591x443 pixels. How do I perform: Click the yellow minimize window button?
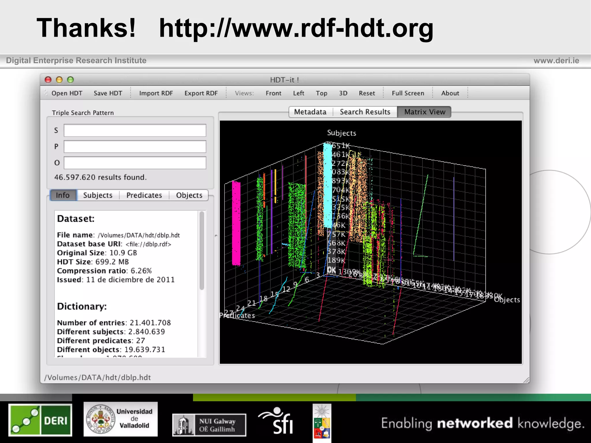coord(59,80)
